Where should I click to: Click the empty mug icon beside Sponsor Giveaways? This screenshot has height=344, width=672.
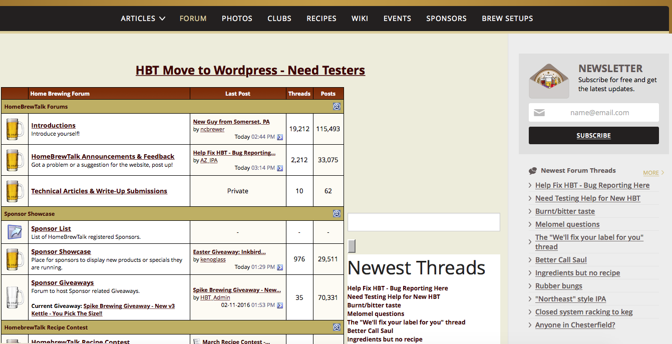(15, 297)
